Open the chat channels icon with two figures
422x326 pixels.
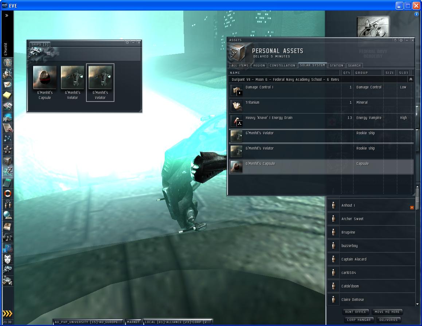[8, 204]
